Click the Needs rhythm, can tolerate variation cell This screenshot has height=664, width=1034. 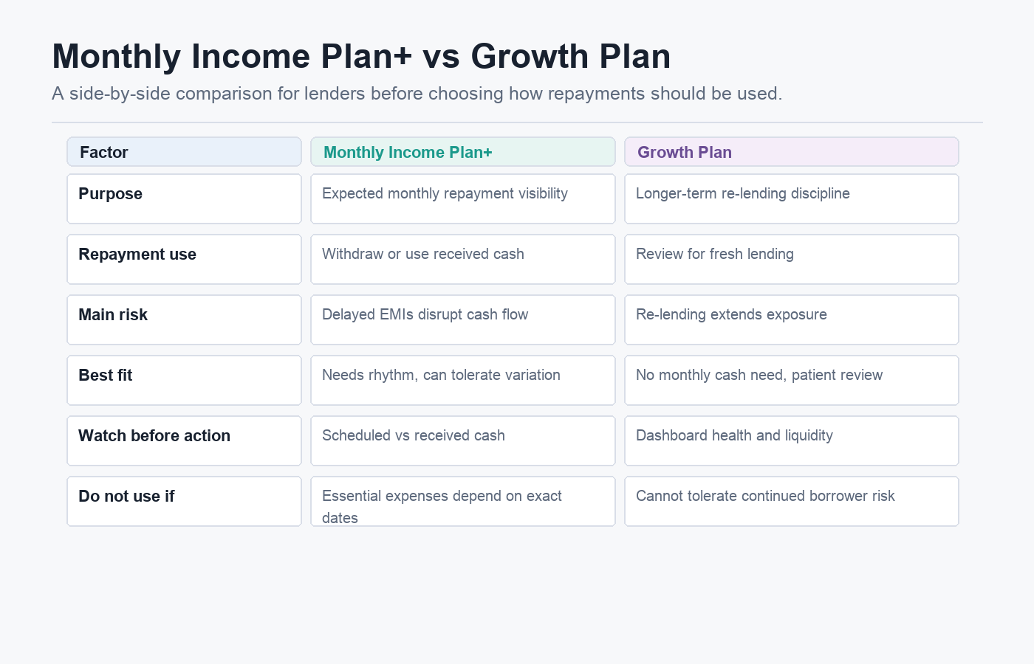click(x=463, y=381)
